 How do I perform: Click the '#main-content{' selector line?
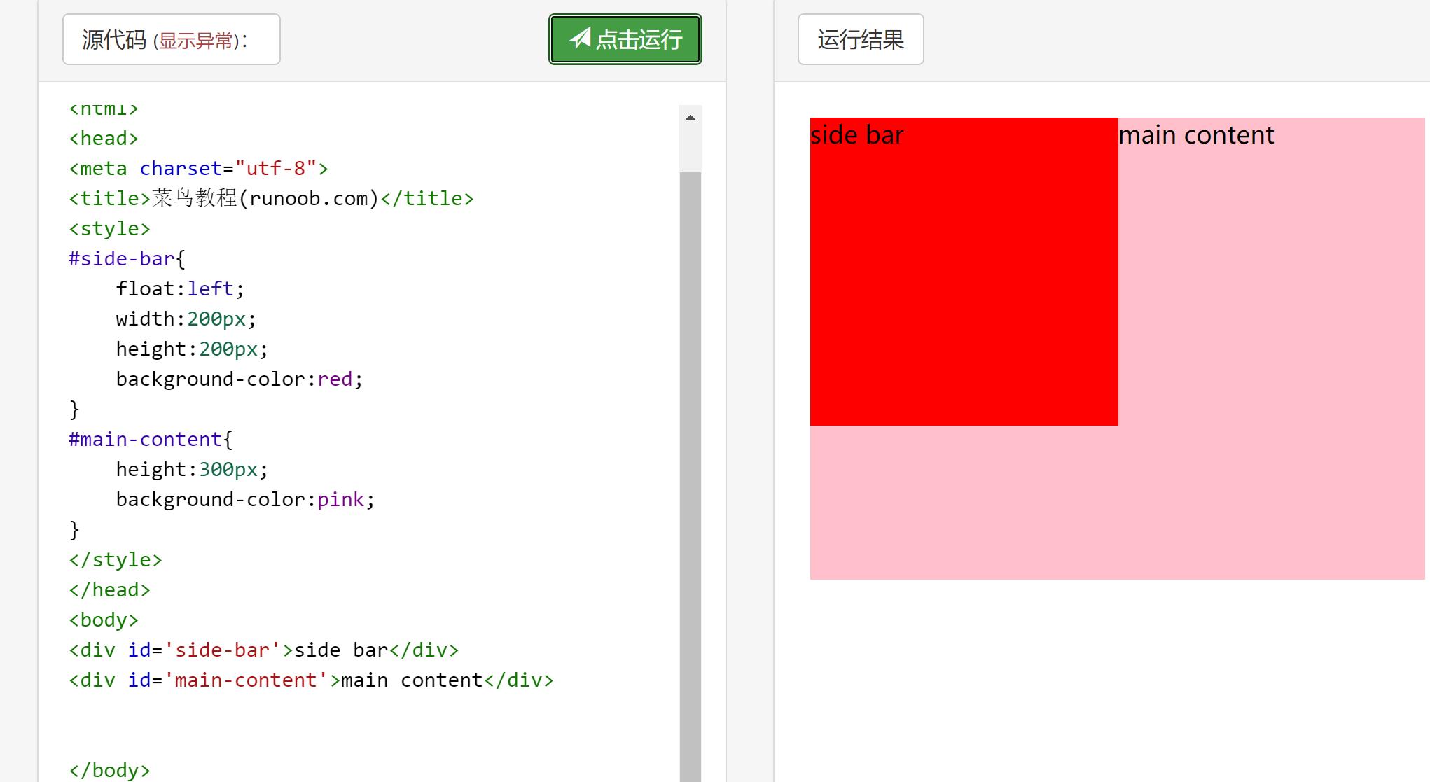tap(151, 440)
